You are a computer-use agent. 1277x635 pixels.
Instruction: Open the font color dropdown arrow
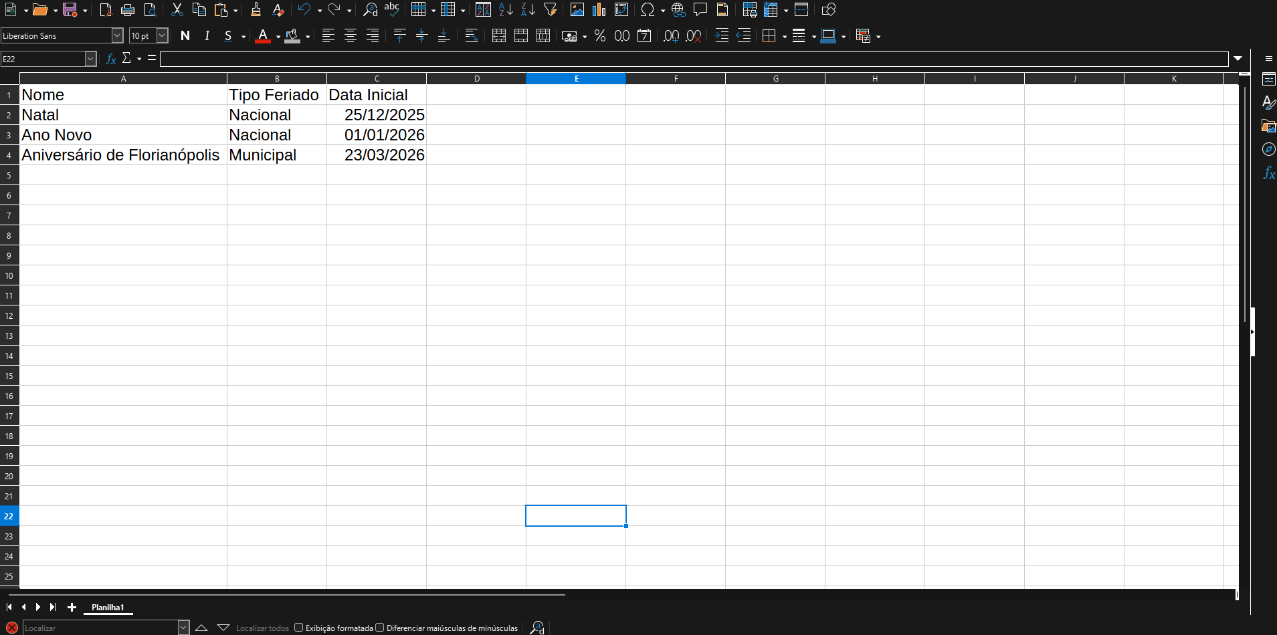278,37
